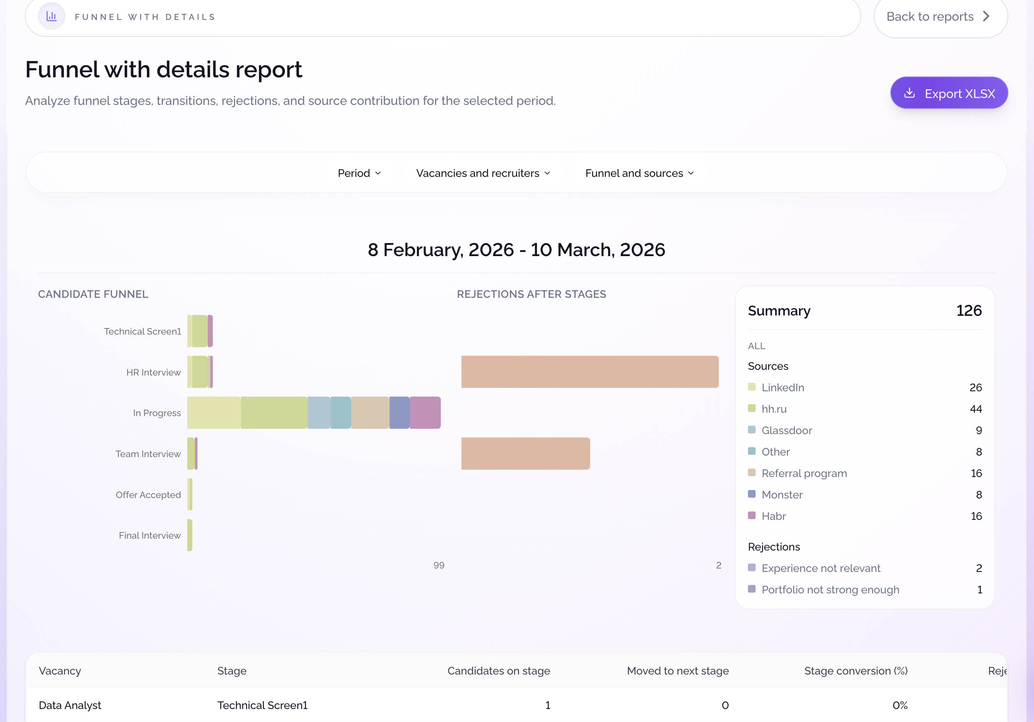The height and width of the screenshot is (722, 1034).
Task: Click the Glassdoor legend color square
Action: coord(752,430)
